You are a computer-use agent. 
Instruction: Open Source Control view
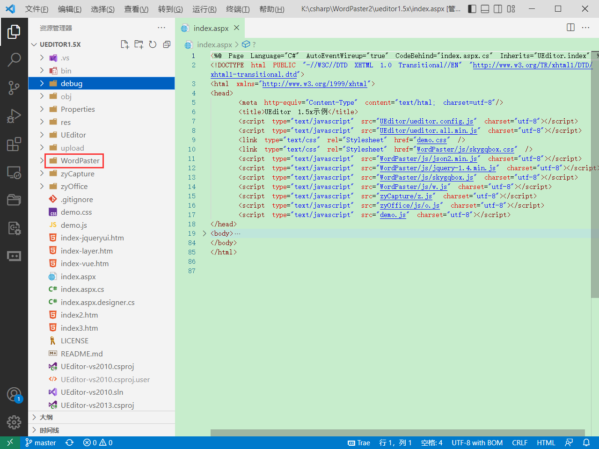coord(14,87)
